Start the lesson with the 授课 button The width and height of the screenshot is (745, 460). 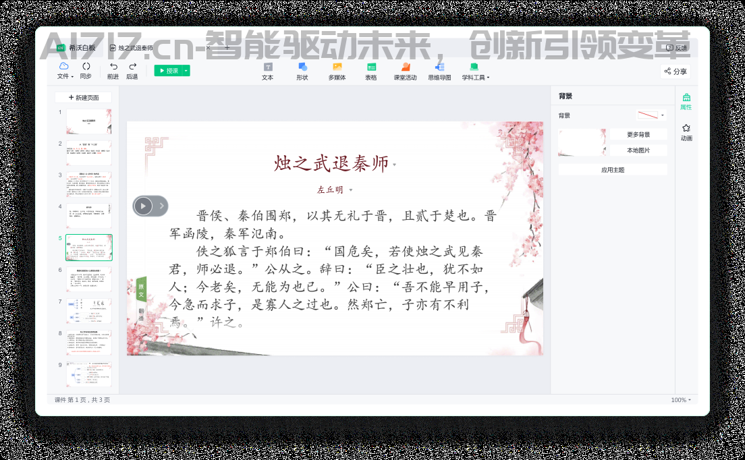[x=169, y=71]
